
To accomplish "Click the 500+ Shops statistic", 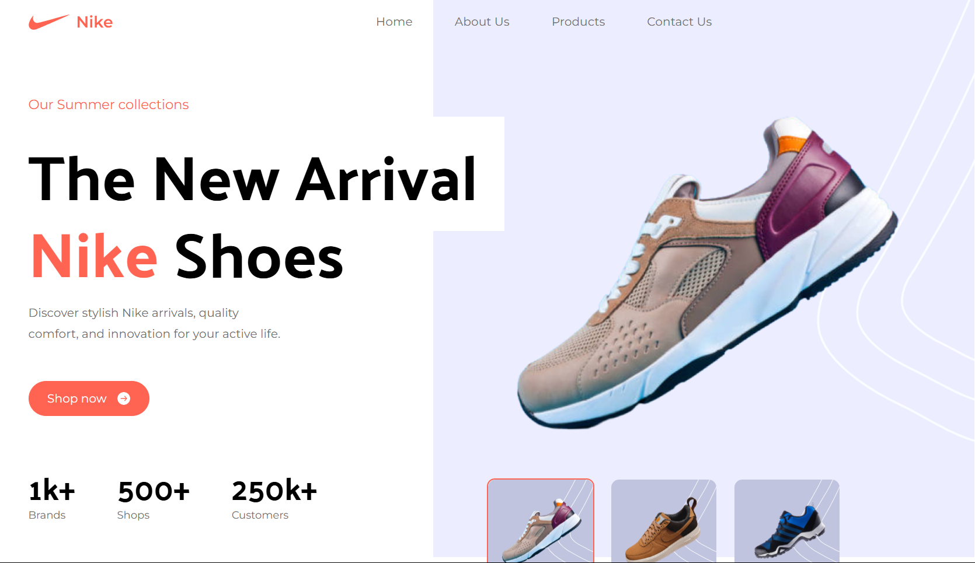I will (x=154, y=499).
